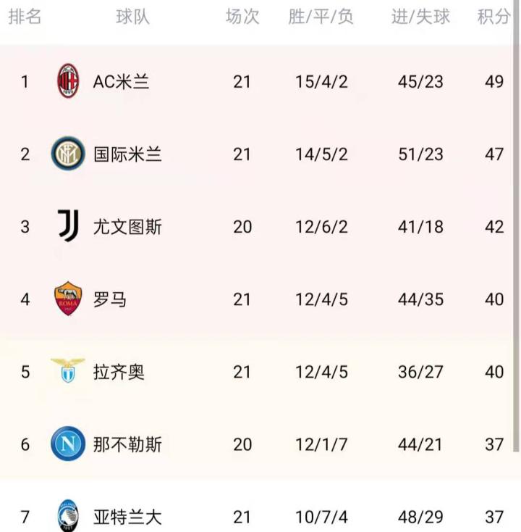Select the 尤文图斯 team name
Viewport: 521px width, 532px height.
point(127,226)
